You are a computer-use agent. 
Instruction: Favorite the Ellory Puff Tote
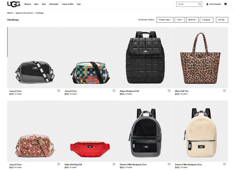coord(224,91)
